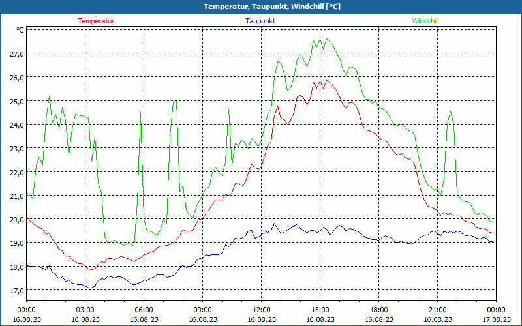
Task: Click the 17.08.23 date label
Action: (497, 319)
